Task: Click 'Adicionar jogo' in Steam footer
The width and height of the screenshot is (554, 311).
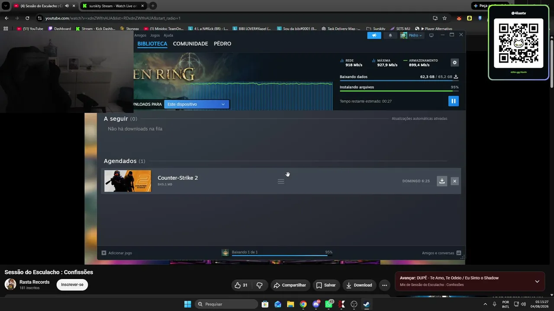Action: click(117, 253)
